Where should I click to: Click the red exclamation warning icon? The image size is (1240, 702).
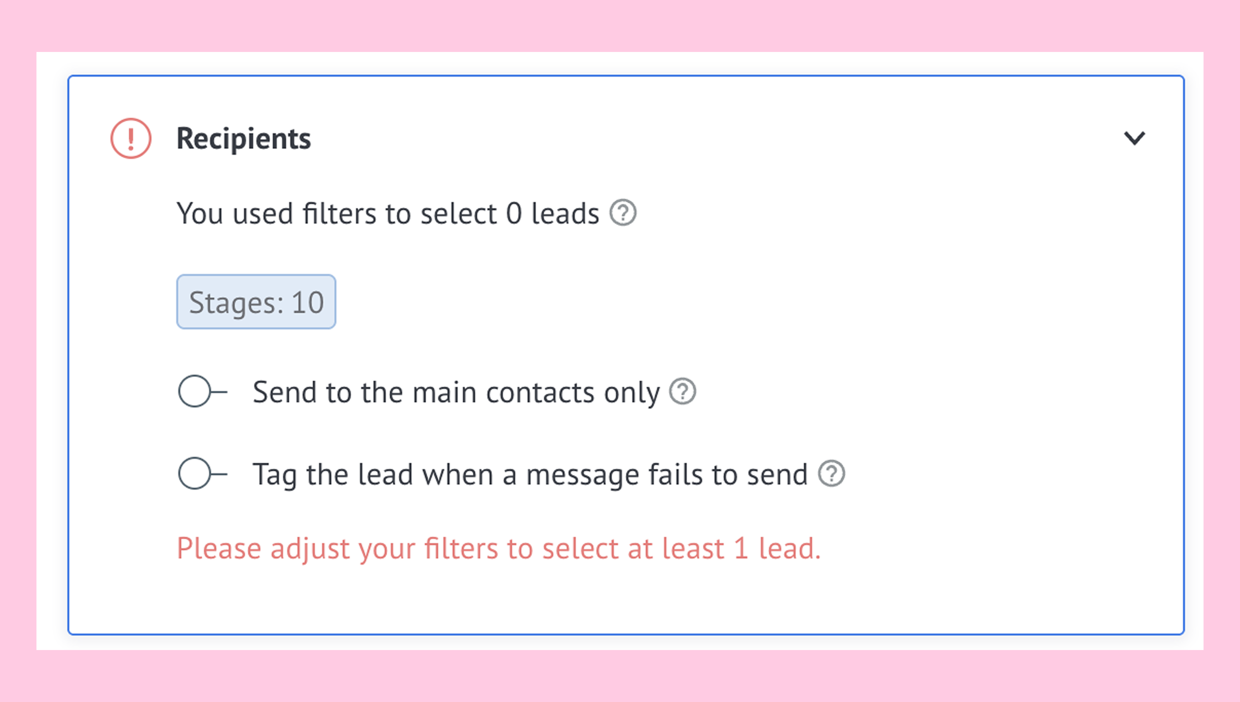click(x=131, y=139)
